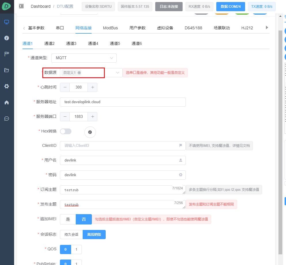The height and width of the screenshot is (265, 286).
Task: Click the home icon in left sidebar
Action: (7, 102)
